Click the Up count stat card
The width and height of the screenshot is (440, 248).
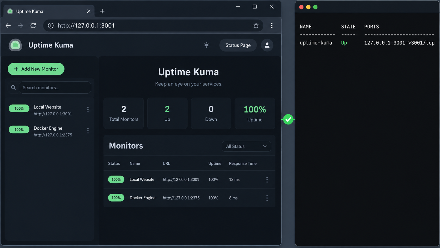point(167,113)
